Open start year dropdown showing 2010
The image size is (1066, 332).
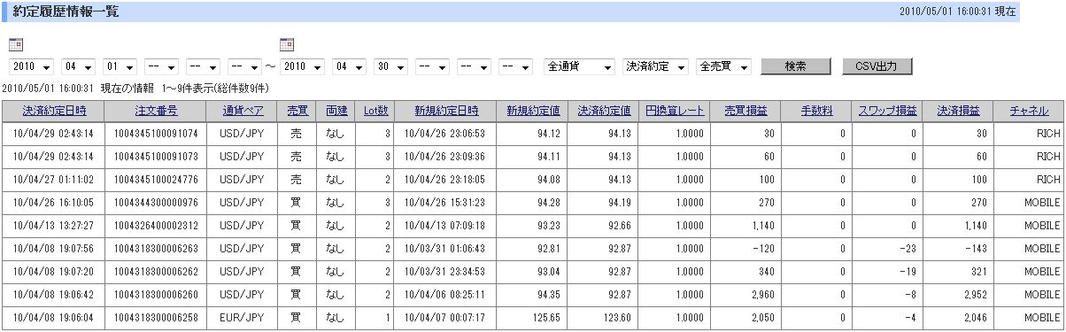tap(31, 66)
